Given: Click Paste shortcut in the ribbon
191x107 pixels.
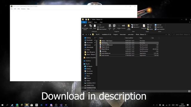Looking at the screenshot, I should point(102,29).
